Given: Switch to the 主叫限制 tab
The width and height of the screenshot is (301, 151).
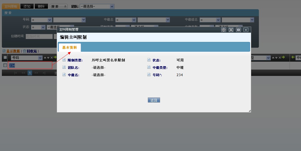Looking at the screenshot, I should (11, 6).
